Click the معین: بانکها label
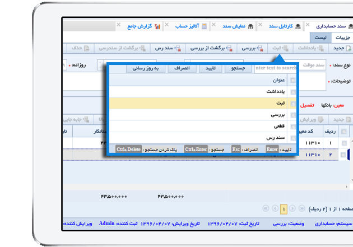 point(332,105)
